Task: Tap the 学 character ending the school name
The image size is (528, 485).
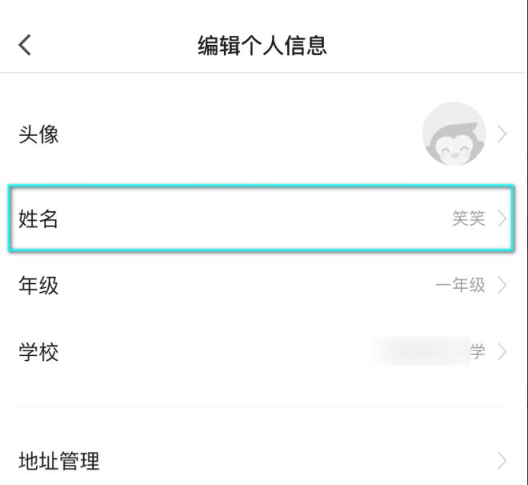Action: click(x=478, y=351)
